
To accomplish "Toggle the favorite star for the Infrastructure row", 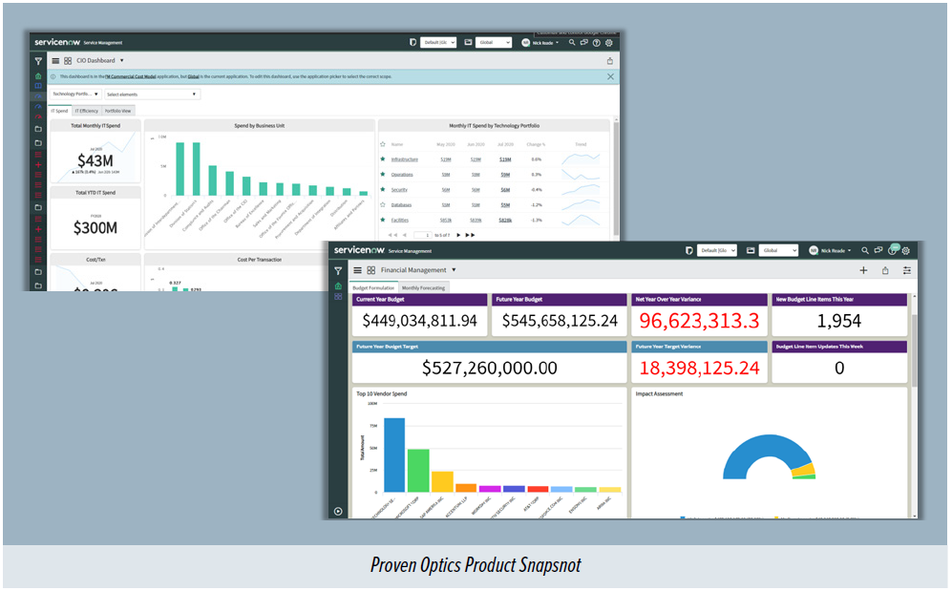I will click(383, 159).
